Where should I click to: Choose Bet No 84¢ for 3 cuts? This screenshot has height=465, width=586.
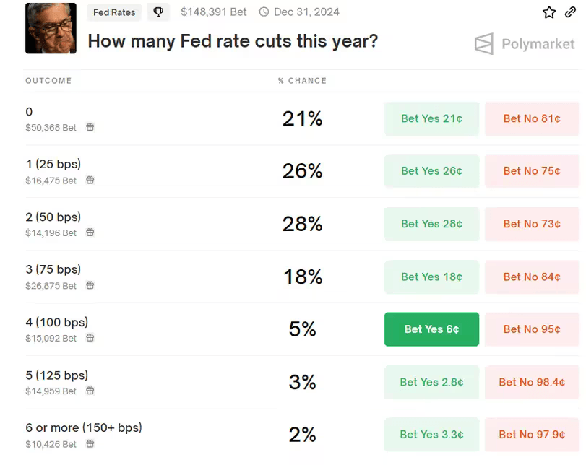pyautogui.click(x=532, y=277)
